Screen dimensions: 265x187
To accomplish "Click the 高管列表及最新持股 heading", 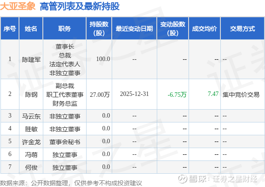I will pos(80,6).
